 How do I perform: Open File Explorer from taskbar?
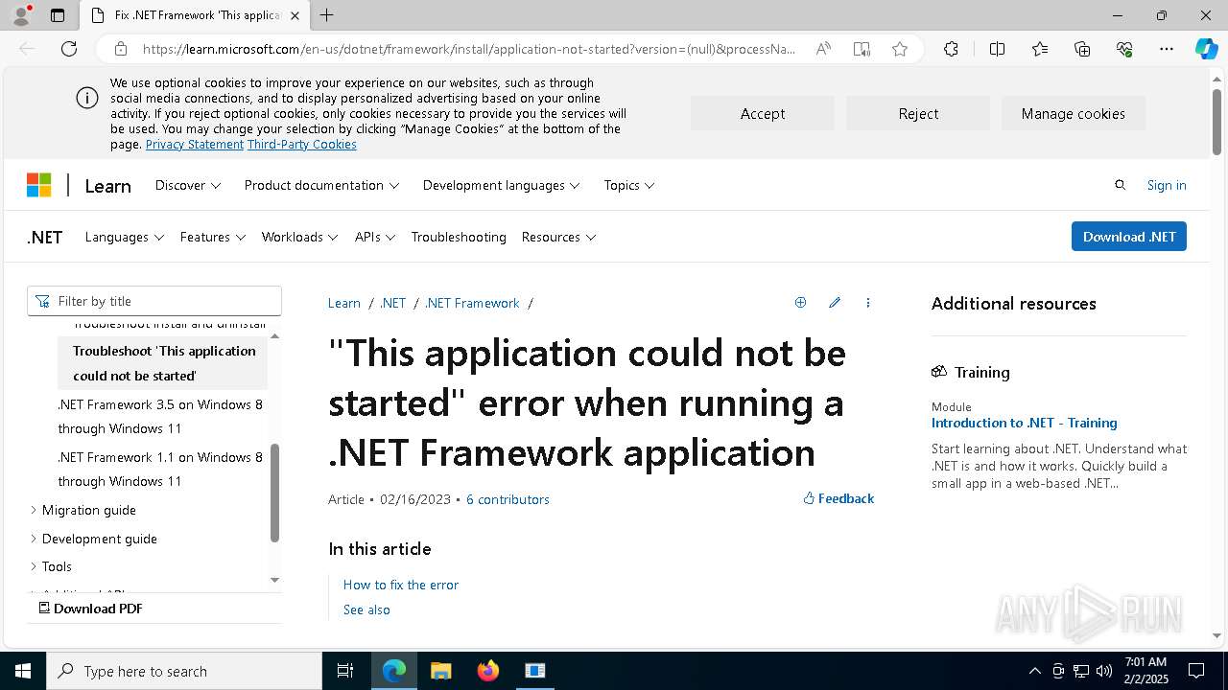coord(440,671)
